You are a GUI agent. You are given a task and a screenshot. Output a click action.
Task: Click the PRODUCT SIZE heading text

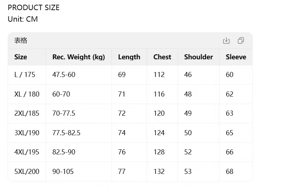tap(34, 8)
